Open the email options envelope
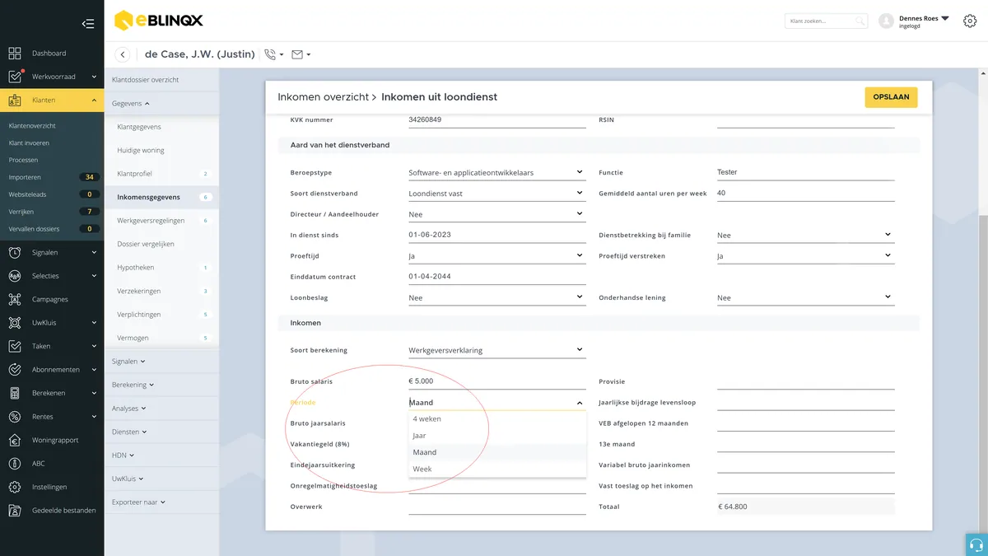 point(301,54)
